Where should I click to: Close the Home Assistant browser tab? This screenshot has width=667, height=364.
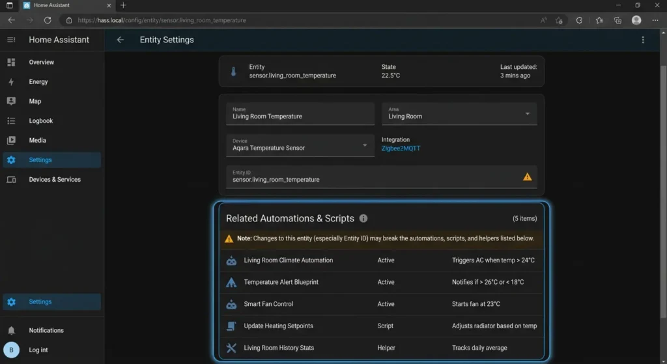pyautogui.click(x=109, y=5)
